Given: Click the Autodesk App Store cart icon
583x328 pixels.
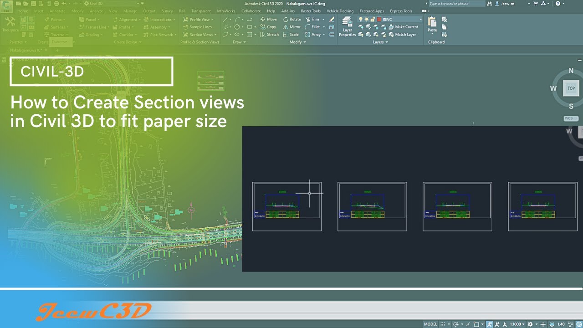Looking at the screenshot, I should click(537, 3).
